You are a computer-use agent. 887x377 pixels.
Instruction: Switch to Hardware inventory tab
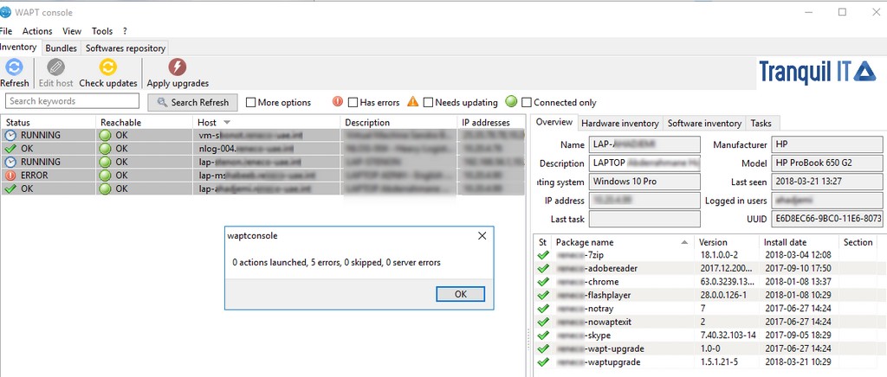[619, 124]
